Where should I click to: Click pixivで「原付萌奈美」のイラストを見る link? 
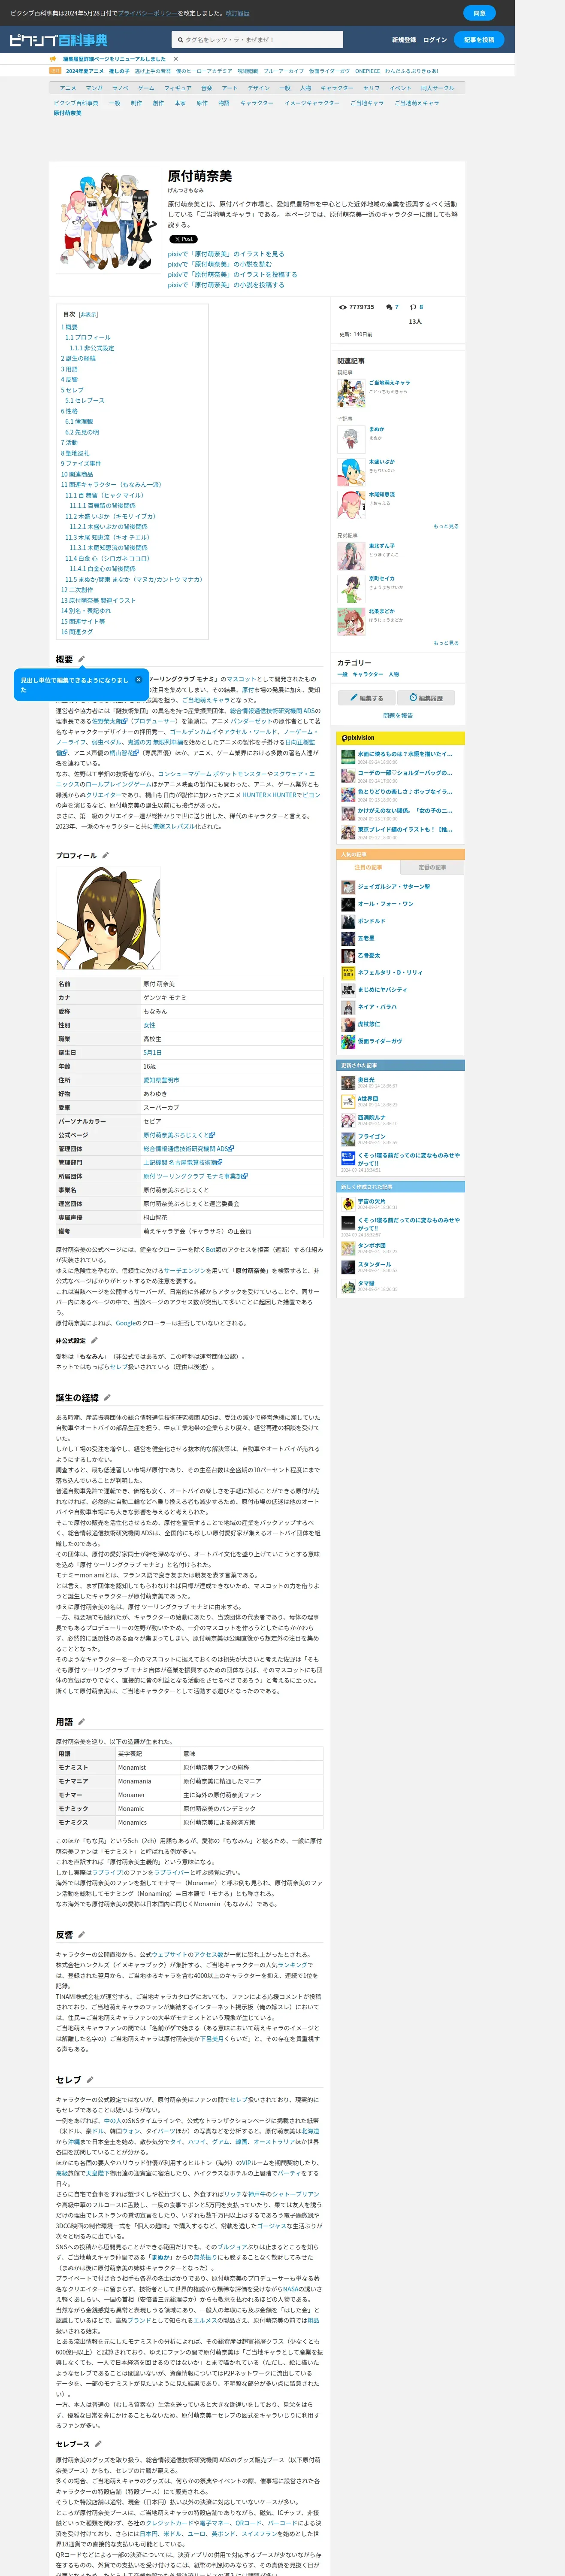click(x=226, y=254)
